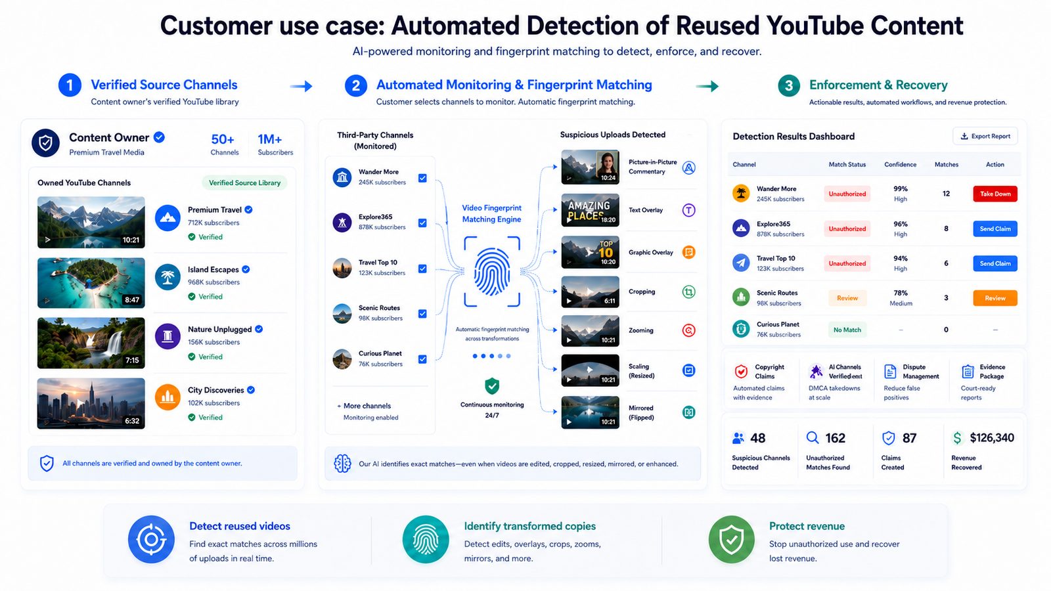This screenshot has height=591, width=1051.
Task: Click the Curious Planet dashboard avatar
Action: pyautogui.click(x=741, y=329)
